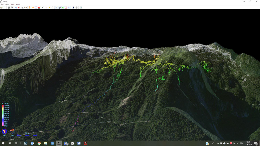Toggle centerline display with the omega icon
260x146 pixels.
click(x=43, y=8)
